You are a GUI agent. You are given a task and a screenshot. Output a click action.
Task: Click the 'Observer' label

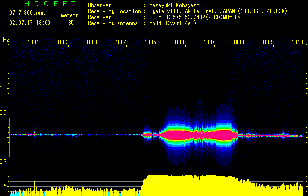click(99, 5)
